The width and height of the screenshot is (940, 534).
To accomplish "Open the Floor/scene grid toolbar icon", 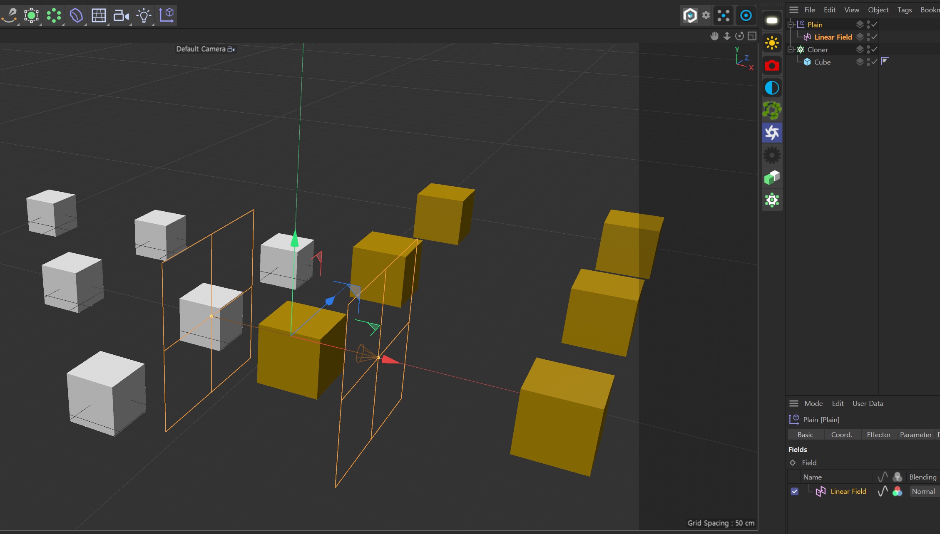I will pos(99,16).
